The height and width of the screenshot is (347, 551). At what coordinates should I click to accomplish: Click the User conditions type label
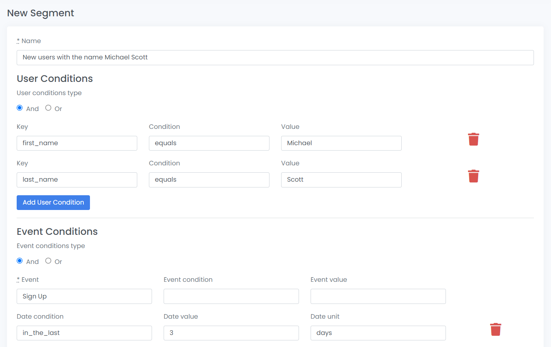[49, 93]
